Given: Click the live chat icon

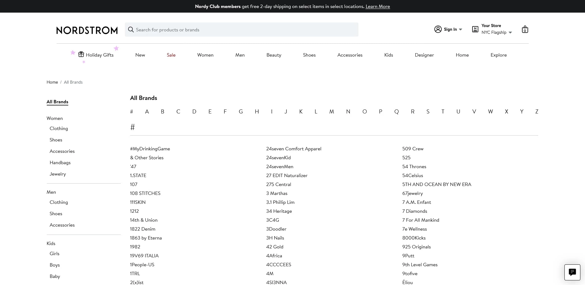Looking at the screenshot, I should [x=572, y=272].
